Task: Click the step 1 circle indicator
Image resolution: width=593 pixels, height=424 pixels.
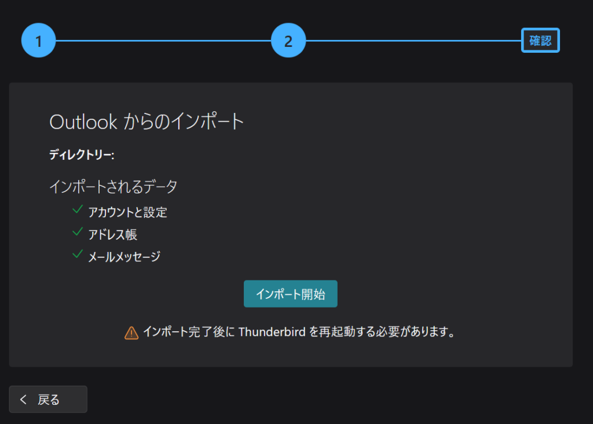Action: tap(38, 41)
